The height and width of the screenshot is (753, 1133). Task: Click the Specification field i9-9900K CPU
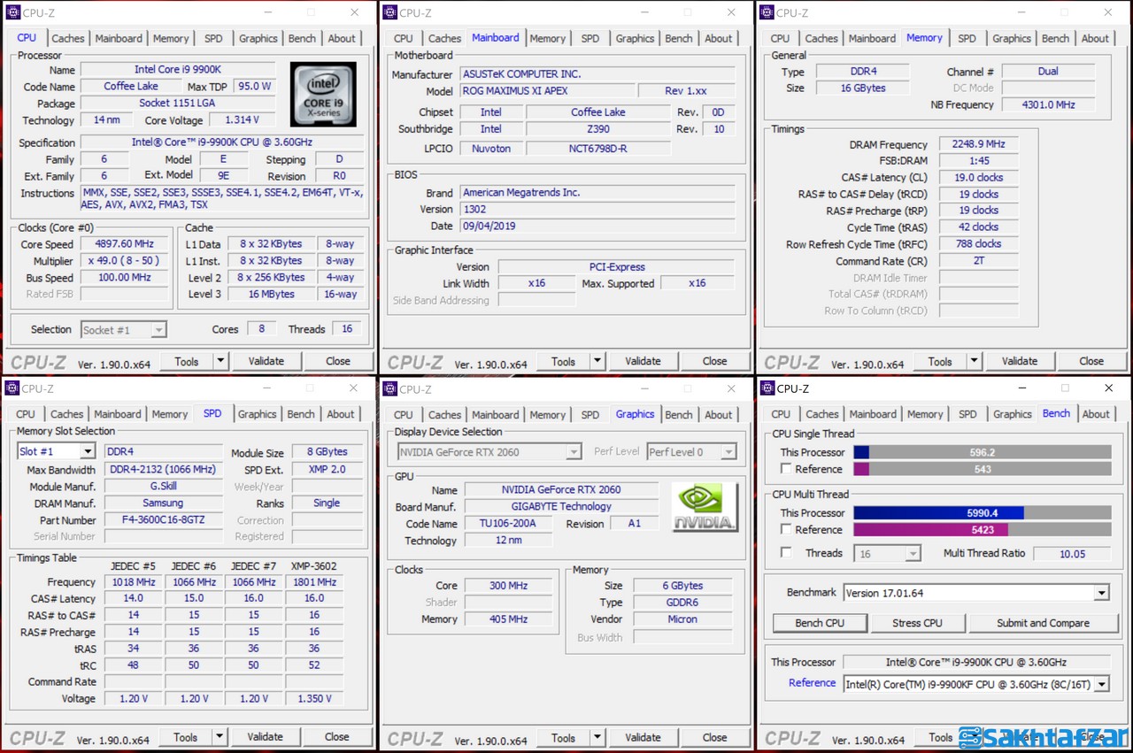(222, 142)
